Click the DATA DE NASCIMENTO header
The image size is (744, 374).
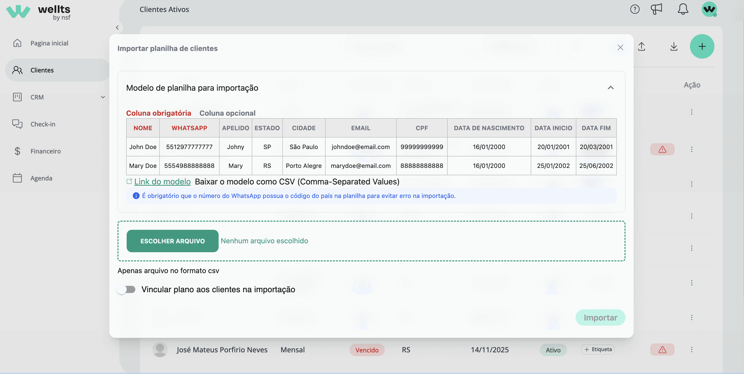point(489,128)
